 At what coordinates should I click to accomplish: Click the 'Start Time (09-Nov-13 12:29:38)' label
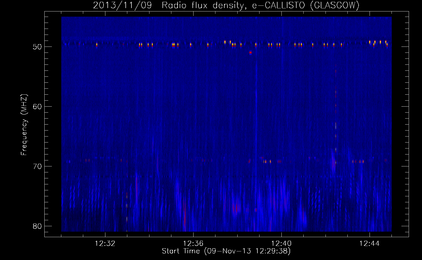pyautogui.click(x=226, y=251)
